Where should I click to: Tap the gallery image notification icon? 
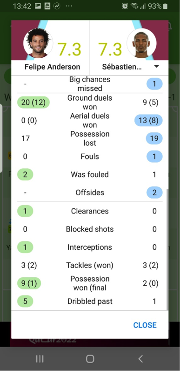[x=38, y=6]
